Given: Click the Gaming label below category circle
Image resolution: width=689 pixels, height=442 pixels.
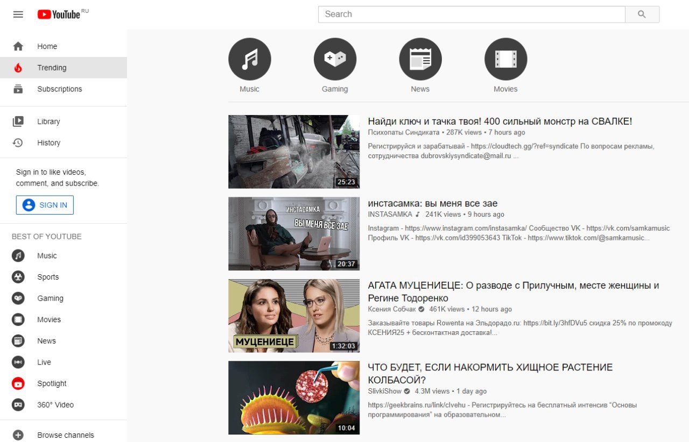Looking at the screenshot, I should (x=335, y=89).
